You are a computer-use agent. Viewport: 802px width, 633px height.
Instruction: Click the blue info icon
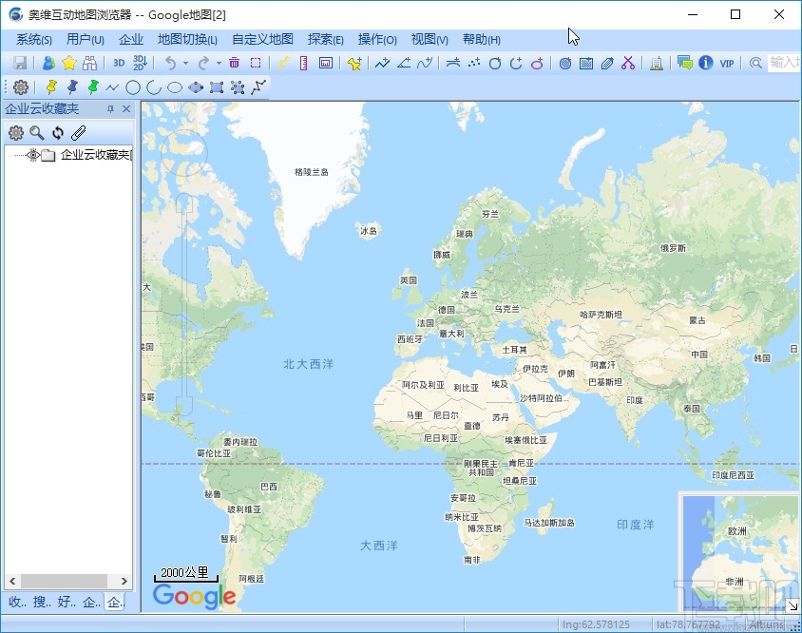pyautogui.click(x=706, y=63)
